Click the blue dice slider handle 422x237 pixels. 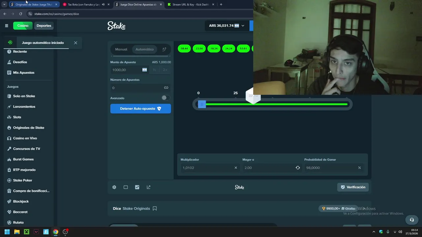pyautogui.click(x=202, y=104)
